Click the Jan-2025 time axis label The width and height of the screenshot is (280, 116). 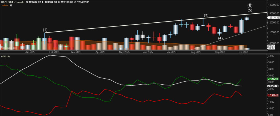(30, 52)
